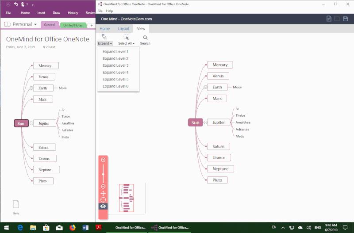Click the Amalthea child node in OneMind
354x233 pixels.
tap(242, 122)
